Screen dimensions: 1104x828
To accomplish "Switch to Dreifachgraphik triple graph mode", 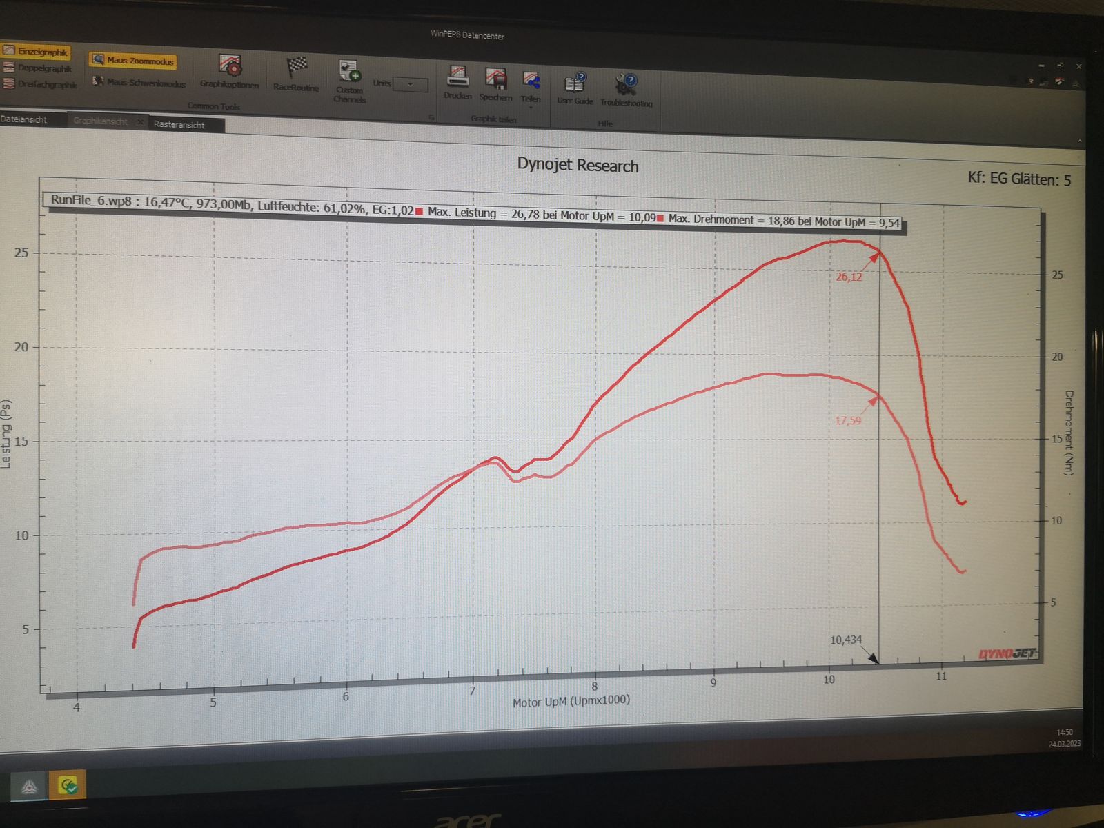I will (x=39, y=85).
